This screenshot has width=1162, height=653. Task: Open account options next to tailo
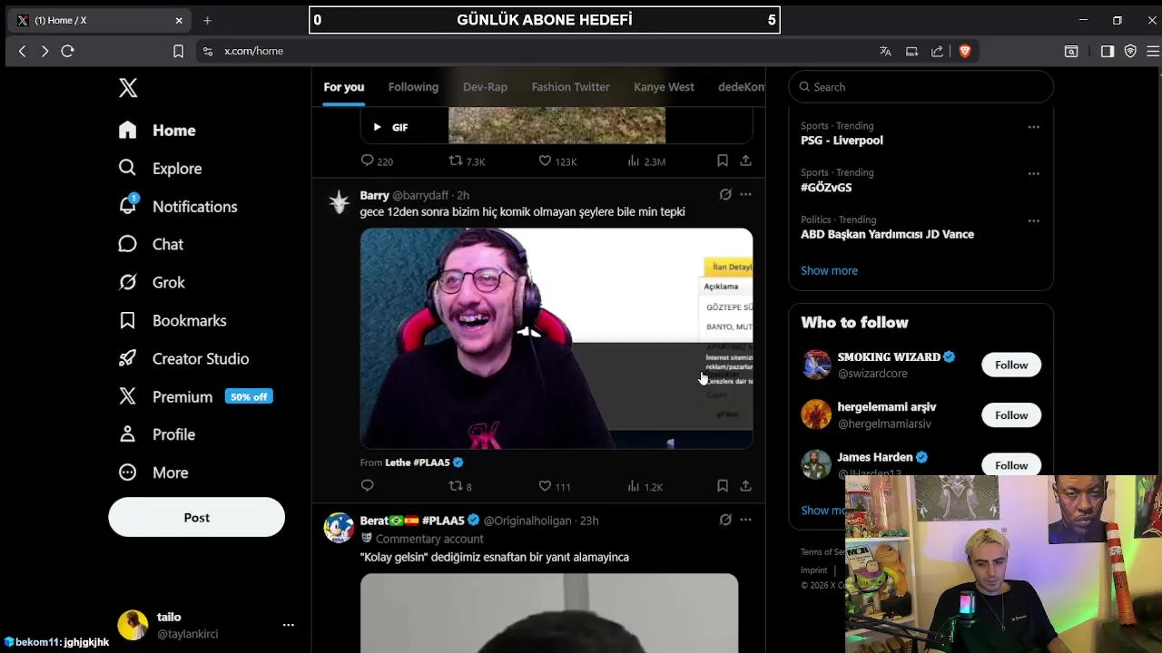coord(288,625)
